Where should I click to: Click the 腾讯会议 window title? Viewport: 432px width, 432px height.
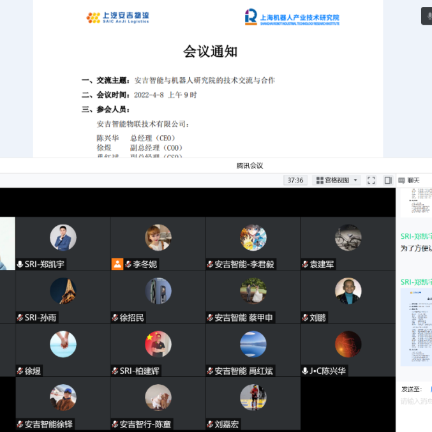pos(250,165)
